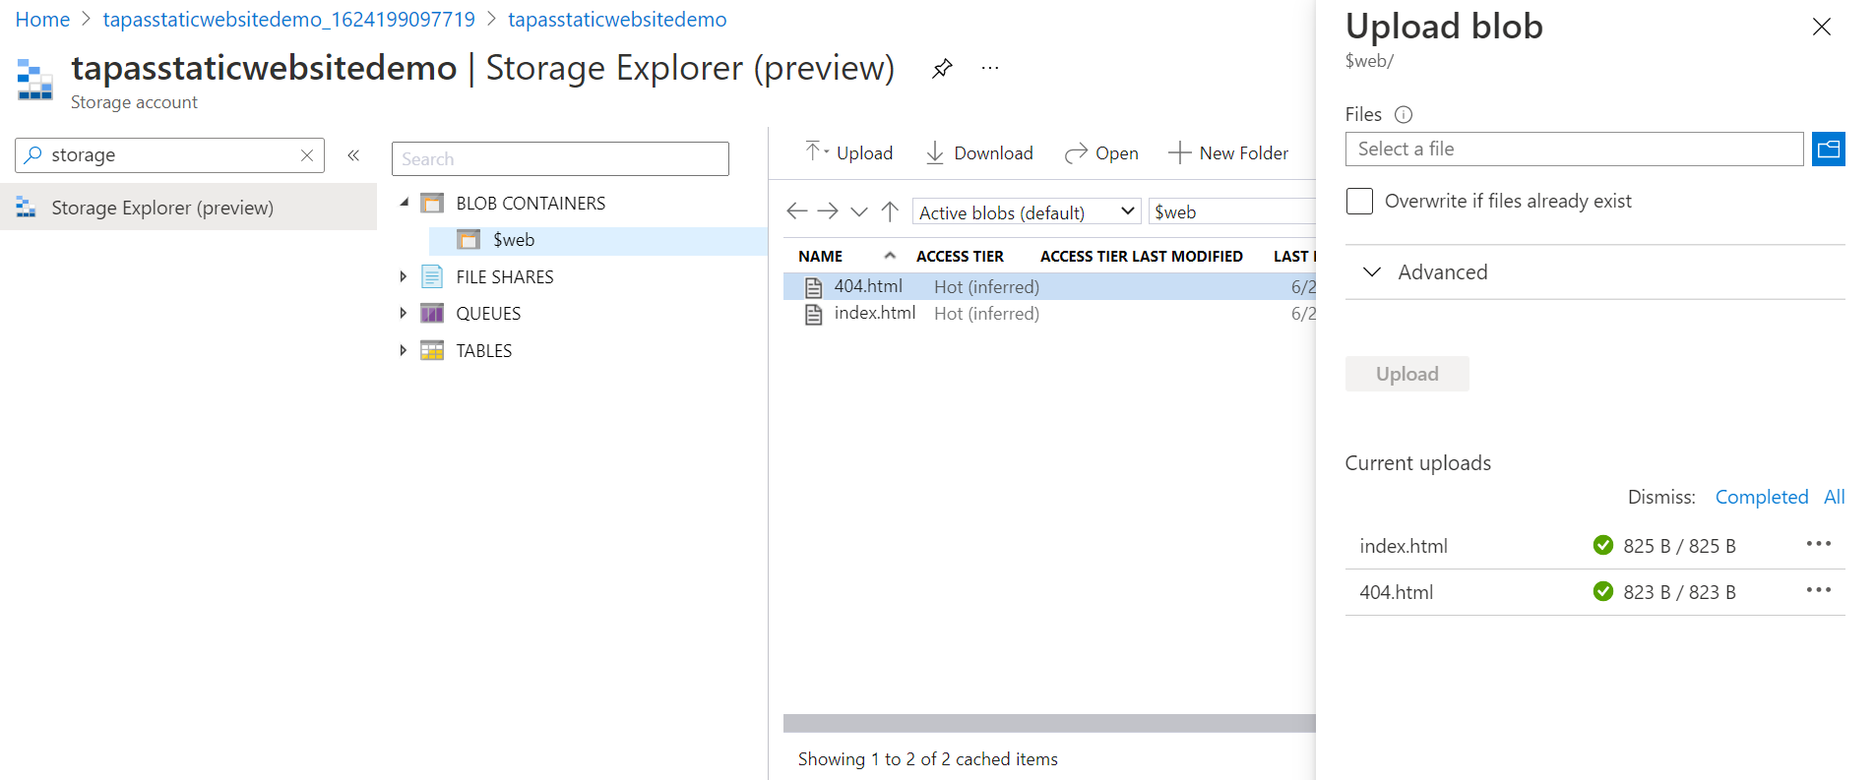
Task: Open the ellipsis menu beside the page title
Action: 990,68
